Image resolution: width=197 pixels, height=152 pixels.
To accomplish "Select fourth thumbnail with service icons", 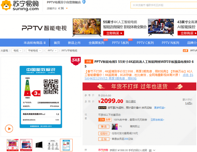I will pyautogui.click(x=53, y=145).
